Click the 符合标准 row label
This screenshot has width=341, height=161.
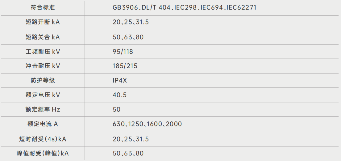click(x=43, y=7)
